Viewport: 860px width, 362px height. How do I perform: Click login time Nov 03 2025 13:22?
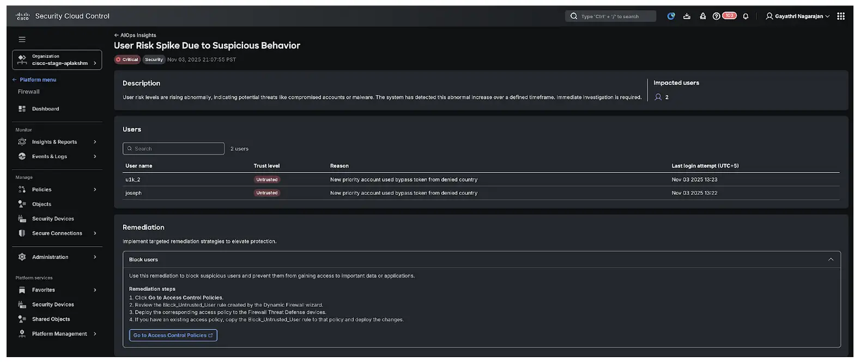click(x=694, y=193)
